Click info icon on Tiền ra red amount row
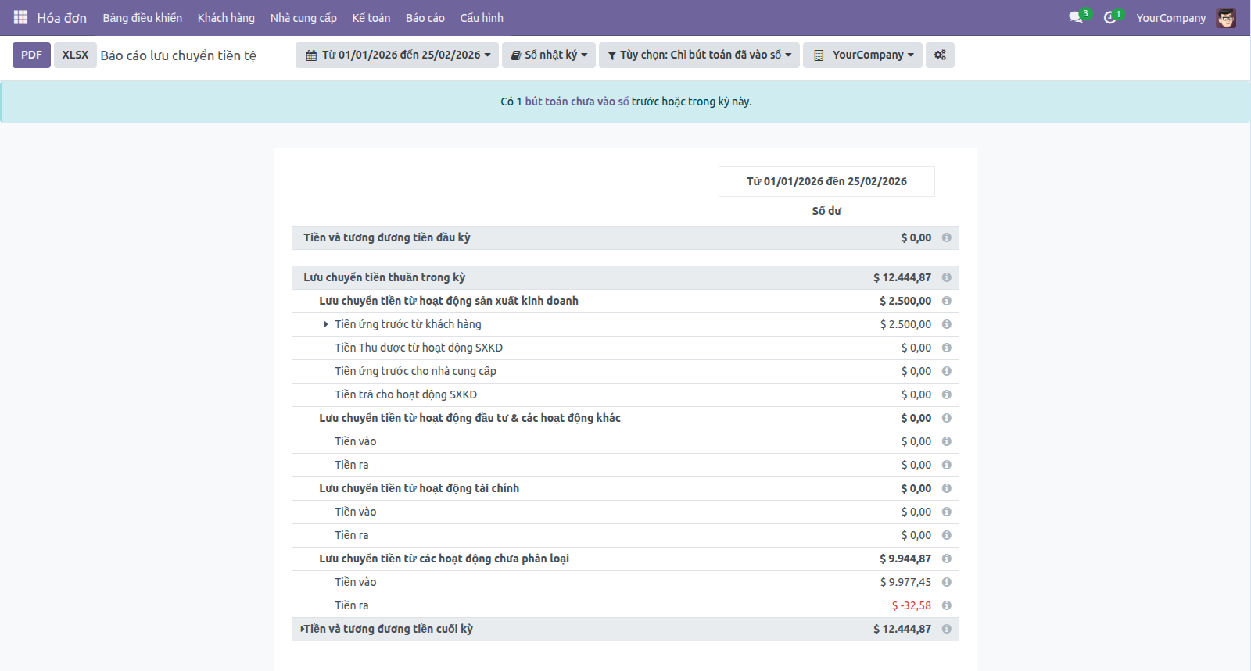The image size is (1251, 671). tap(946, 605)
